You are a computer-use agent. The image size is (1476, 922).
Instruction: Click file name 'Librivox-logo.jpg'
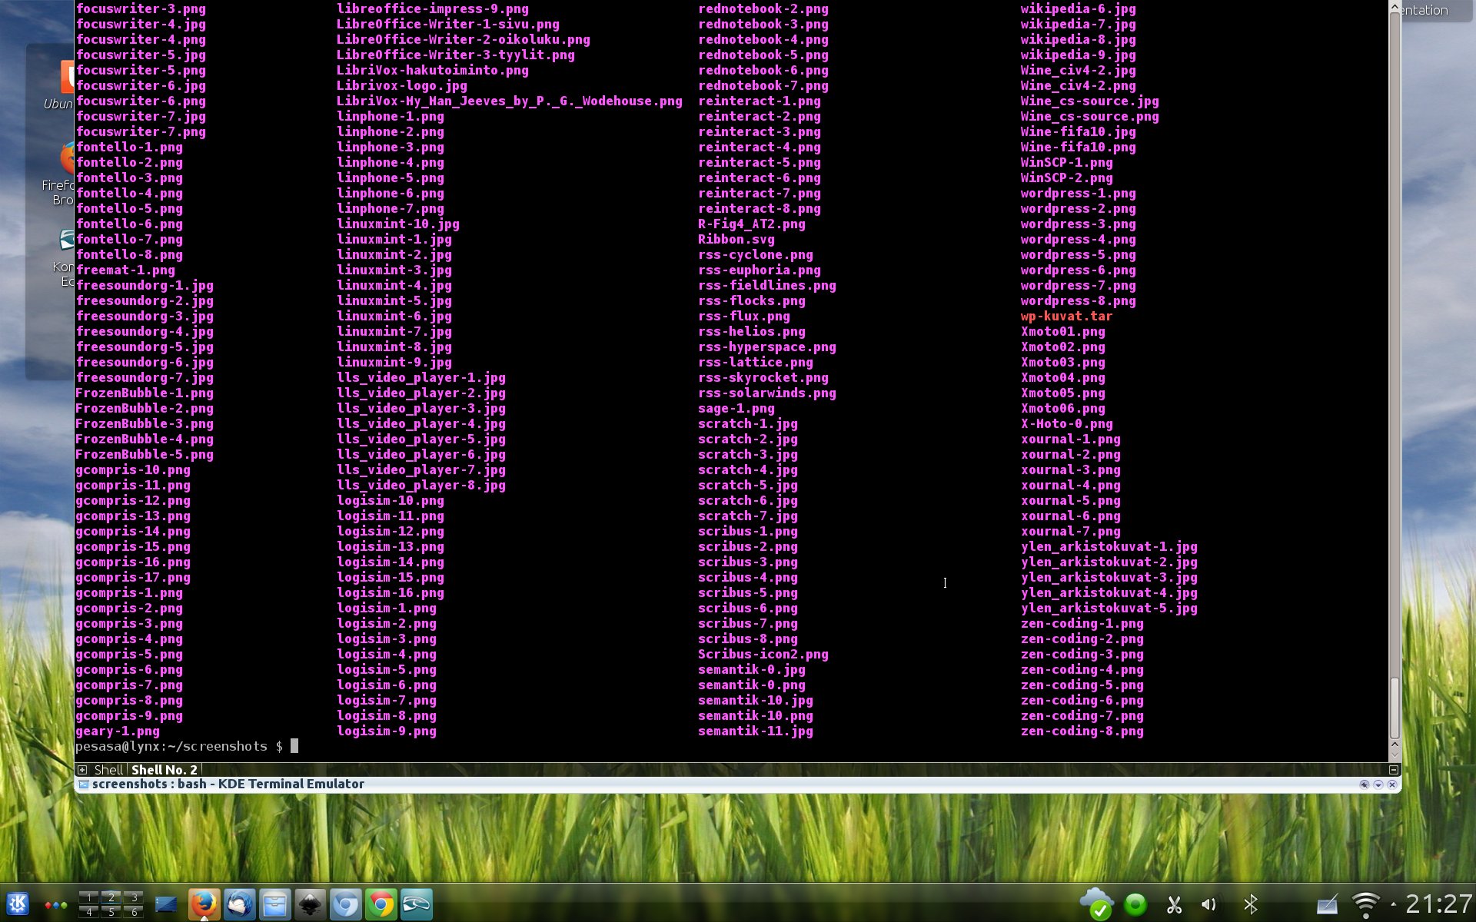(x=401, y=85)
